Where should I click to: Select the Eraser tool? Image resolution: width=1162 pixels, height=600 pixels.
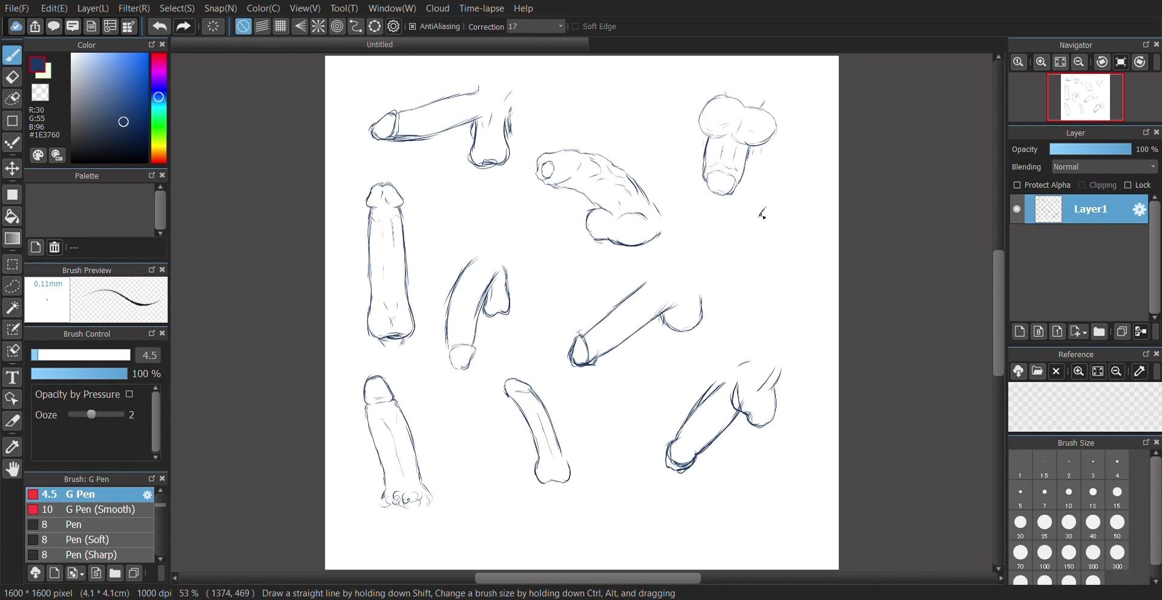12,77
